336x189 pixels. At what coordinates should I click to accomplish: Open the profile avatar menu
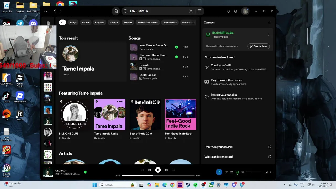click(x=245, y=11)
